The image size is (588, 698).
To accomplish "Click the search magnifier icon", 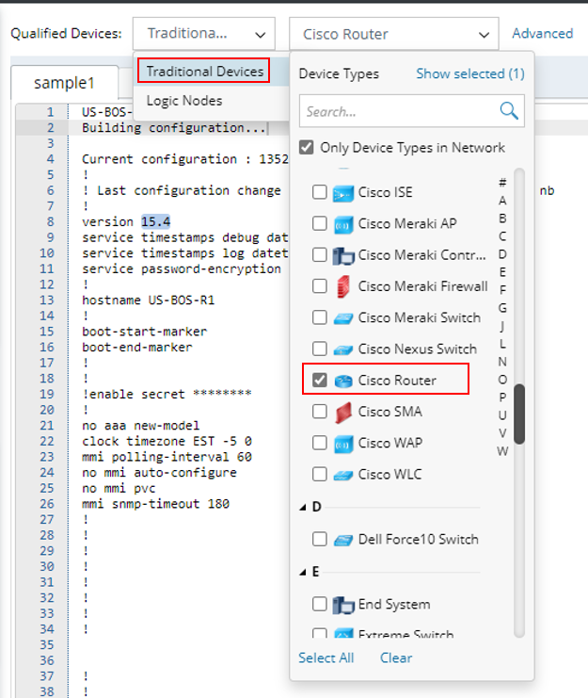I will pos(509,111).
